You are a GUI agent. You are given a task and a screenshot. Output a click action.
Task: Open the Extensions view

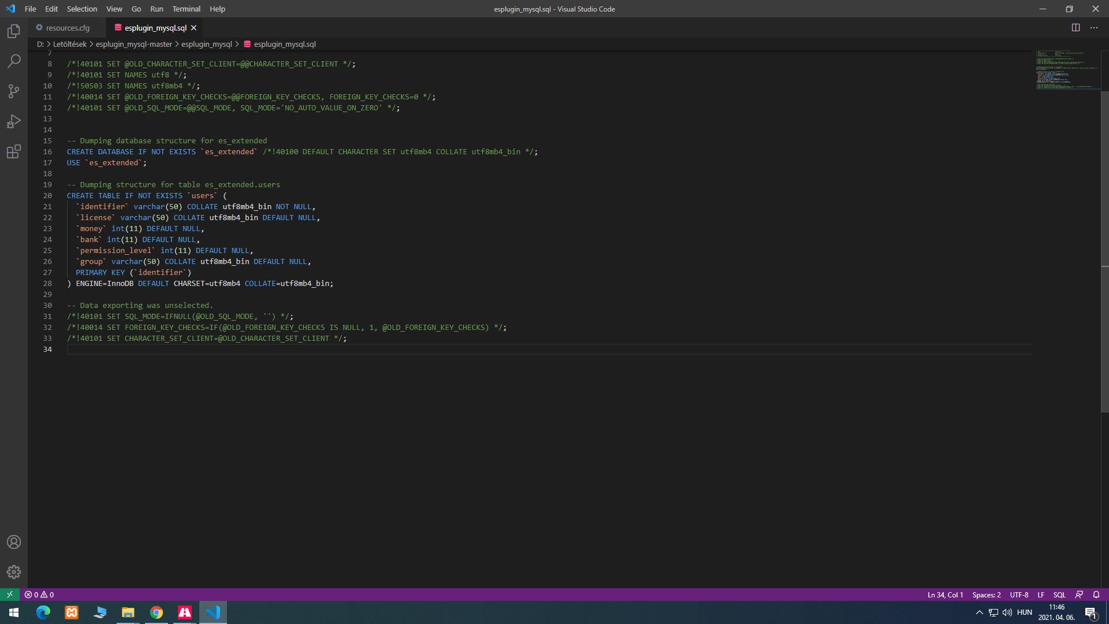[x=14, y=151]
